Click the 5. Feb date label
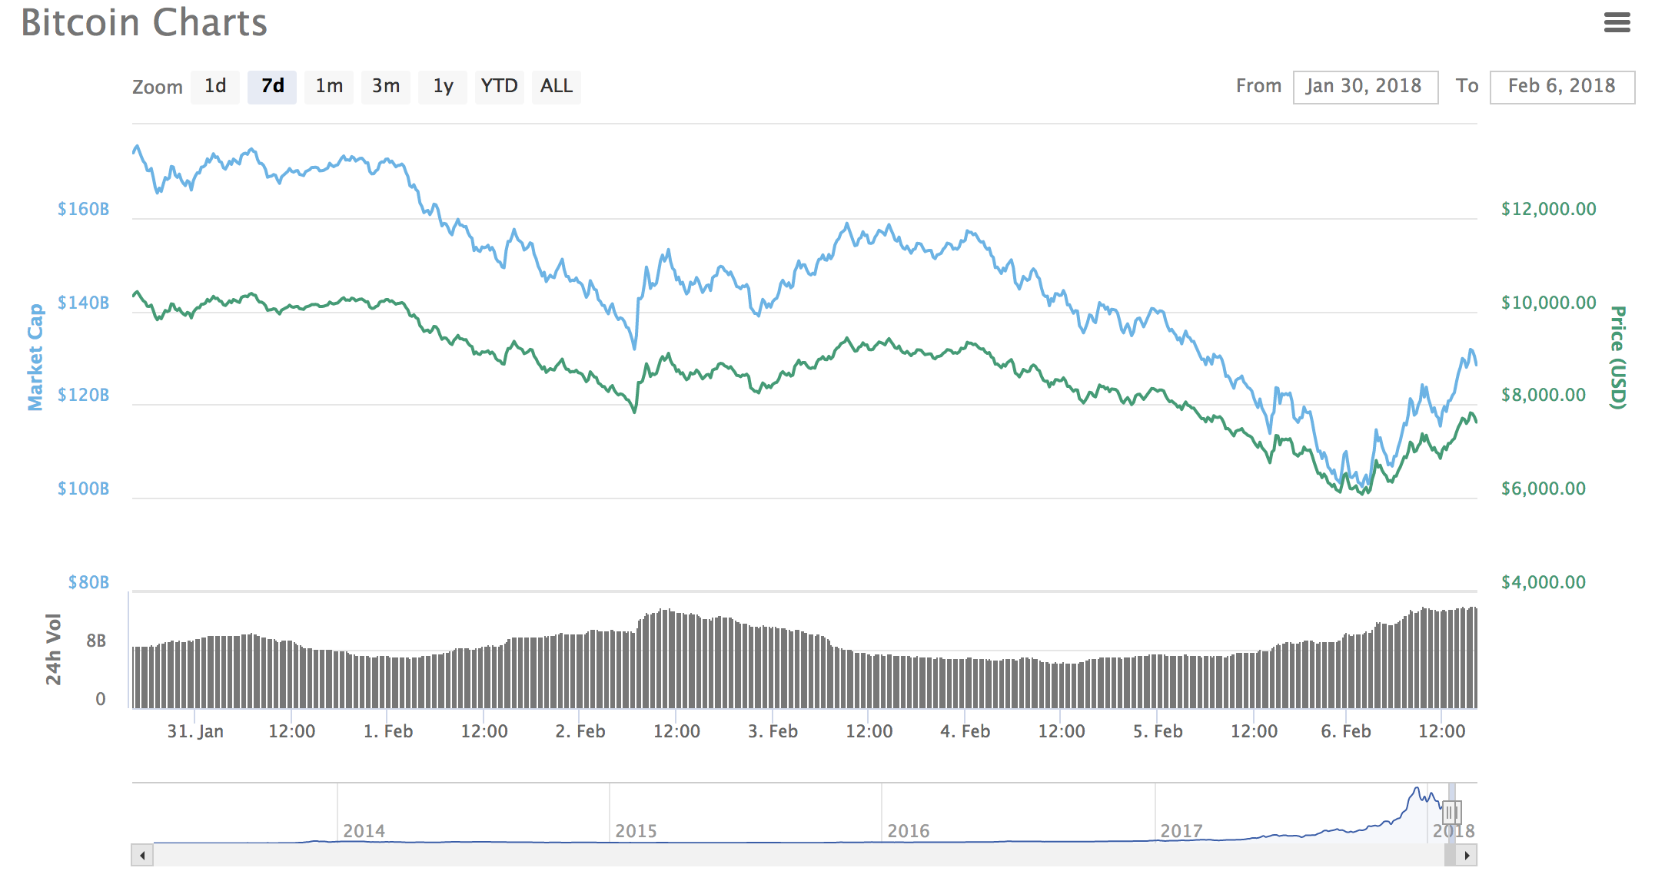 (x=1158, y=731)
